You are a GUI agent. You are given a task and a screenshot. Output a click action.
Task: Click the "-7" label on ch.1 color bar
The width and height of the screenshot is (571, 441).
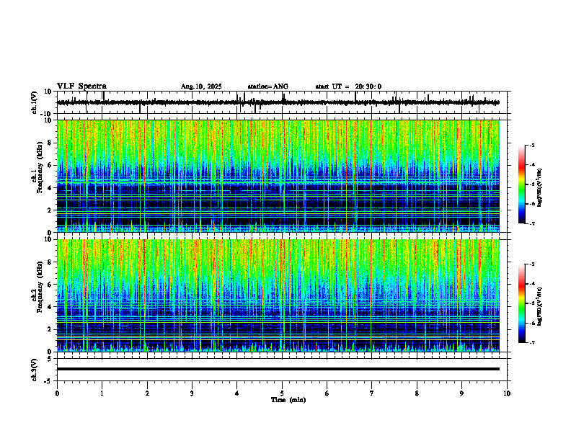(532, 223)
